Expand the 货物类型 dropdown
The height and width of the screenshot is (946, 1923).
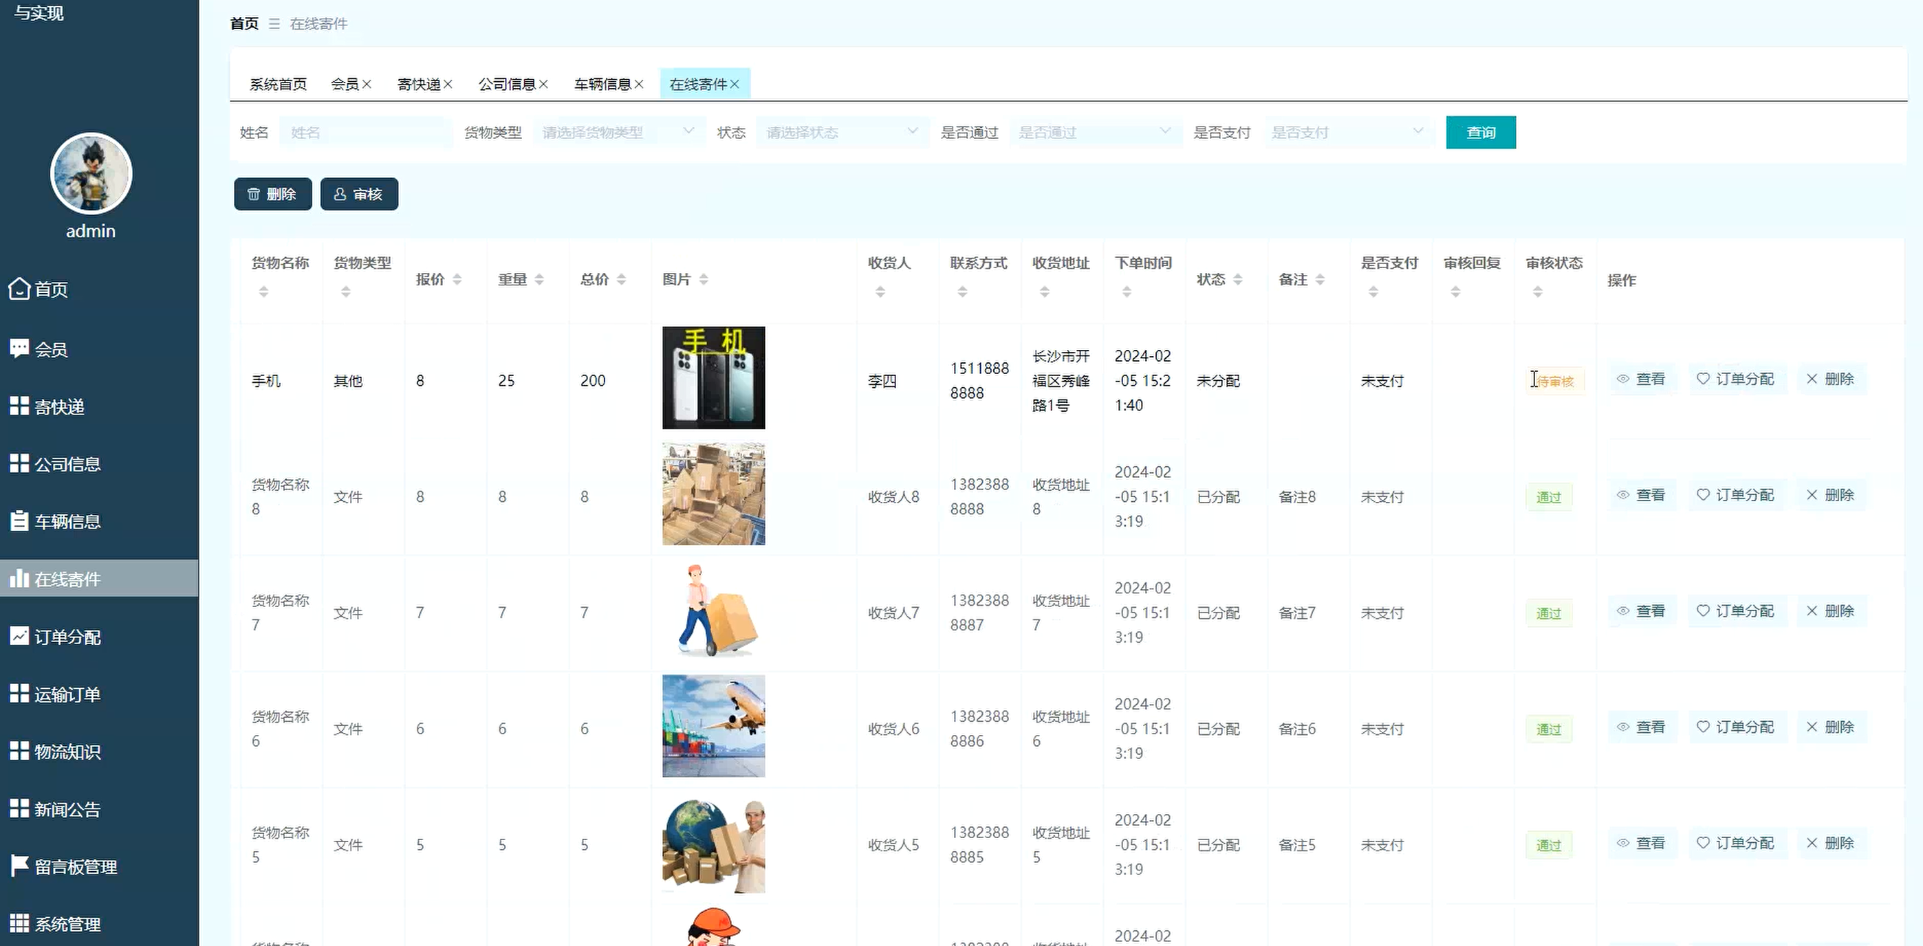tap(620, 132)
